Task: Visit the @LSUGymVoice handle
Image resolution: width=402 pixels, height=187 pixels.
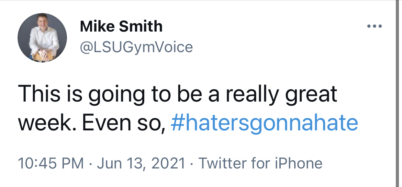Action: tap(136, 47)
